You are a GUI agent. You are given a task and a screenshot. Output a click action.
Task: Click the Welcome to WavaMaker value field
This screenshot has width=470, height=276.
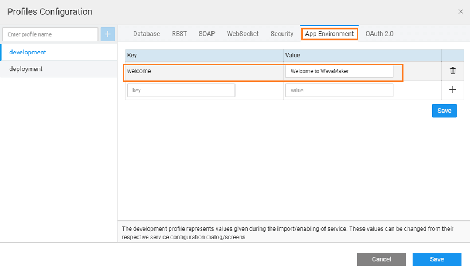pyautogui.click(x=339, y=72)
